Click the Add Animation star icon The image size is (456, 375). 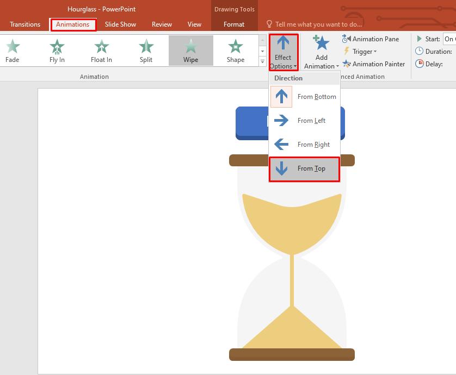coord(321,42)
